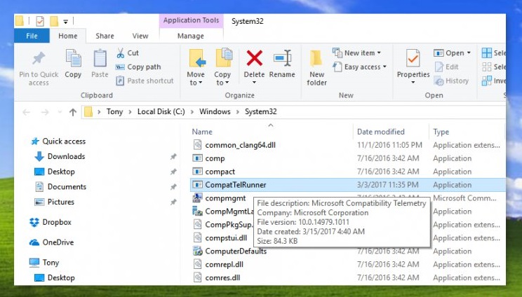522x297 pixels.
Task: Click Edit in Open group
Action: (x=447, y=67)
